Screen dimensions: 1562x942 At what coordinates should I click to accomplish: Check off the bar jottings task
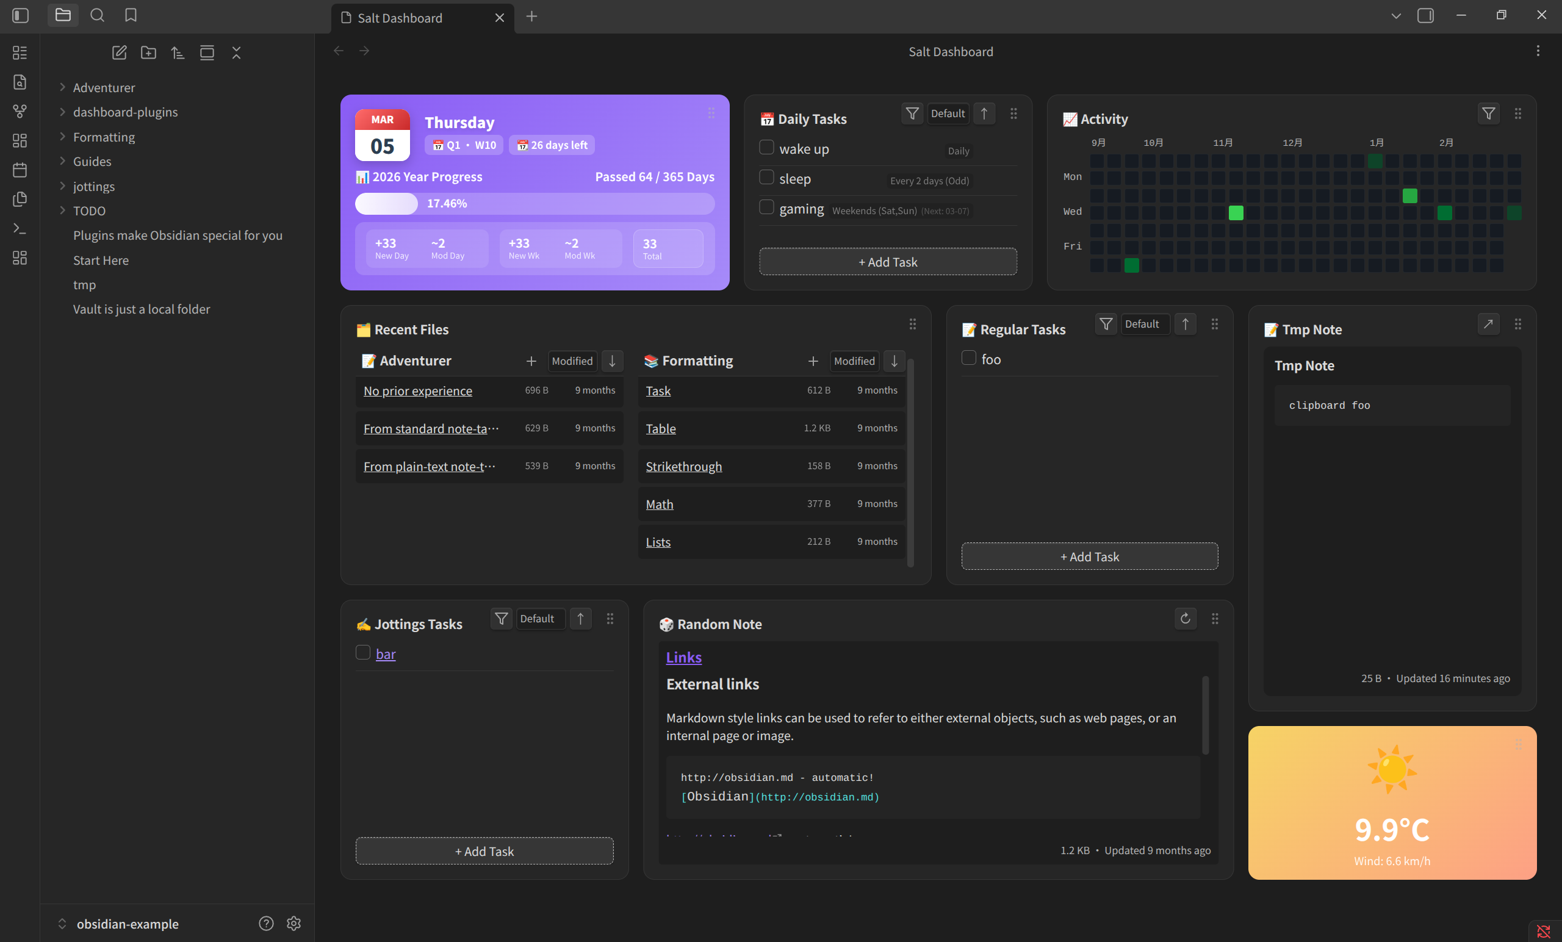pyautogui.click(x=362, y=653)
